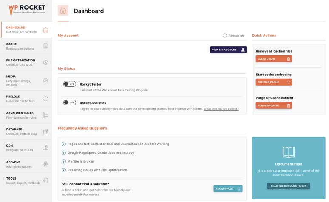Open FAQ 'My Site Is Broken'
The width and height of the screenshot is (329, 202).
tap(81, 161)
